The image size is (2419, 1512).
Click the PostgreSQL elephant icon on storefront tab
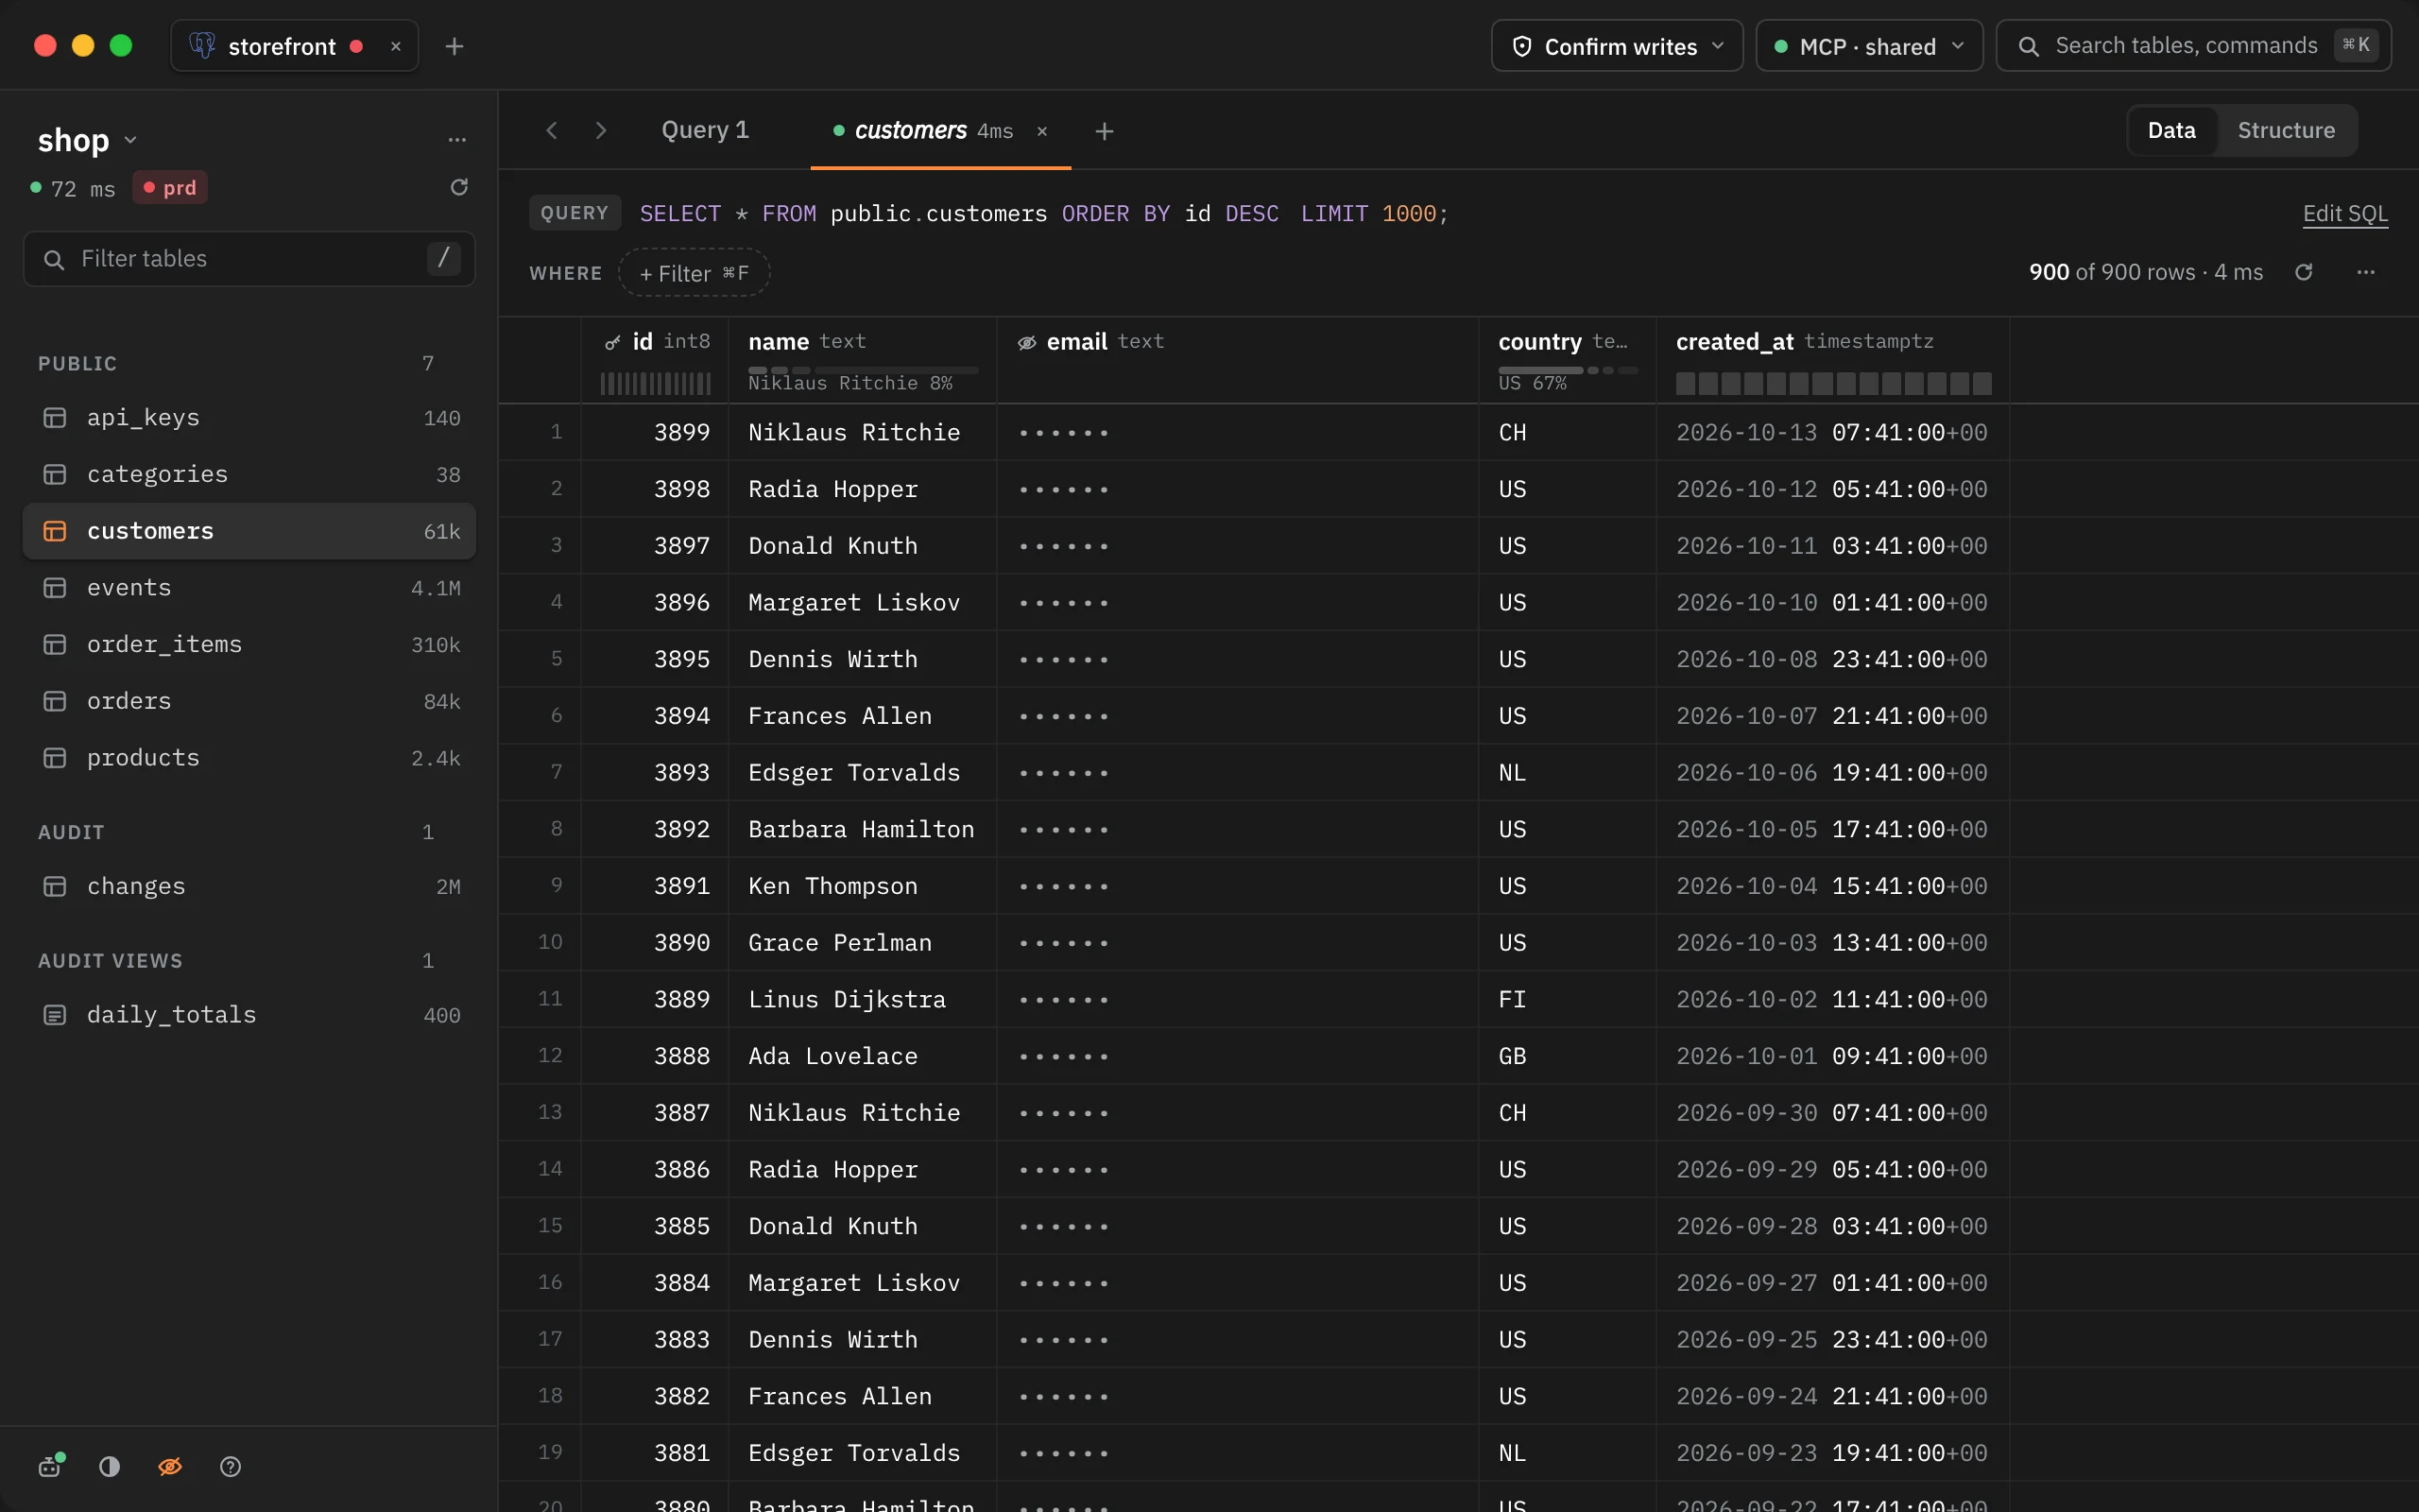pos(202,46)
